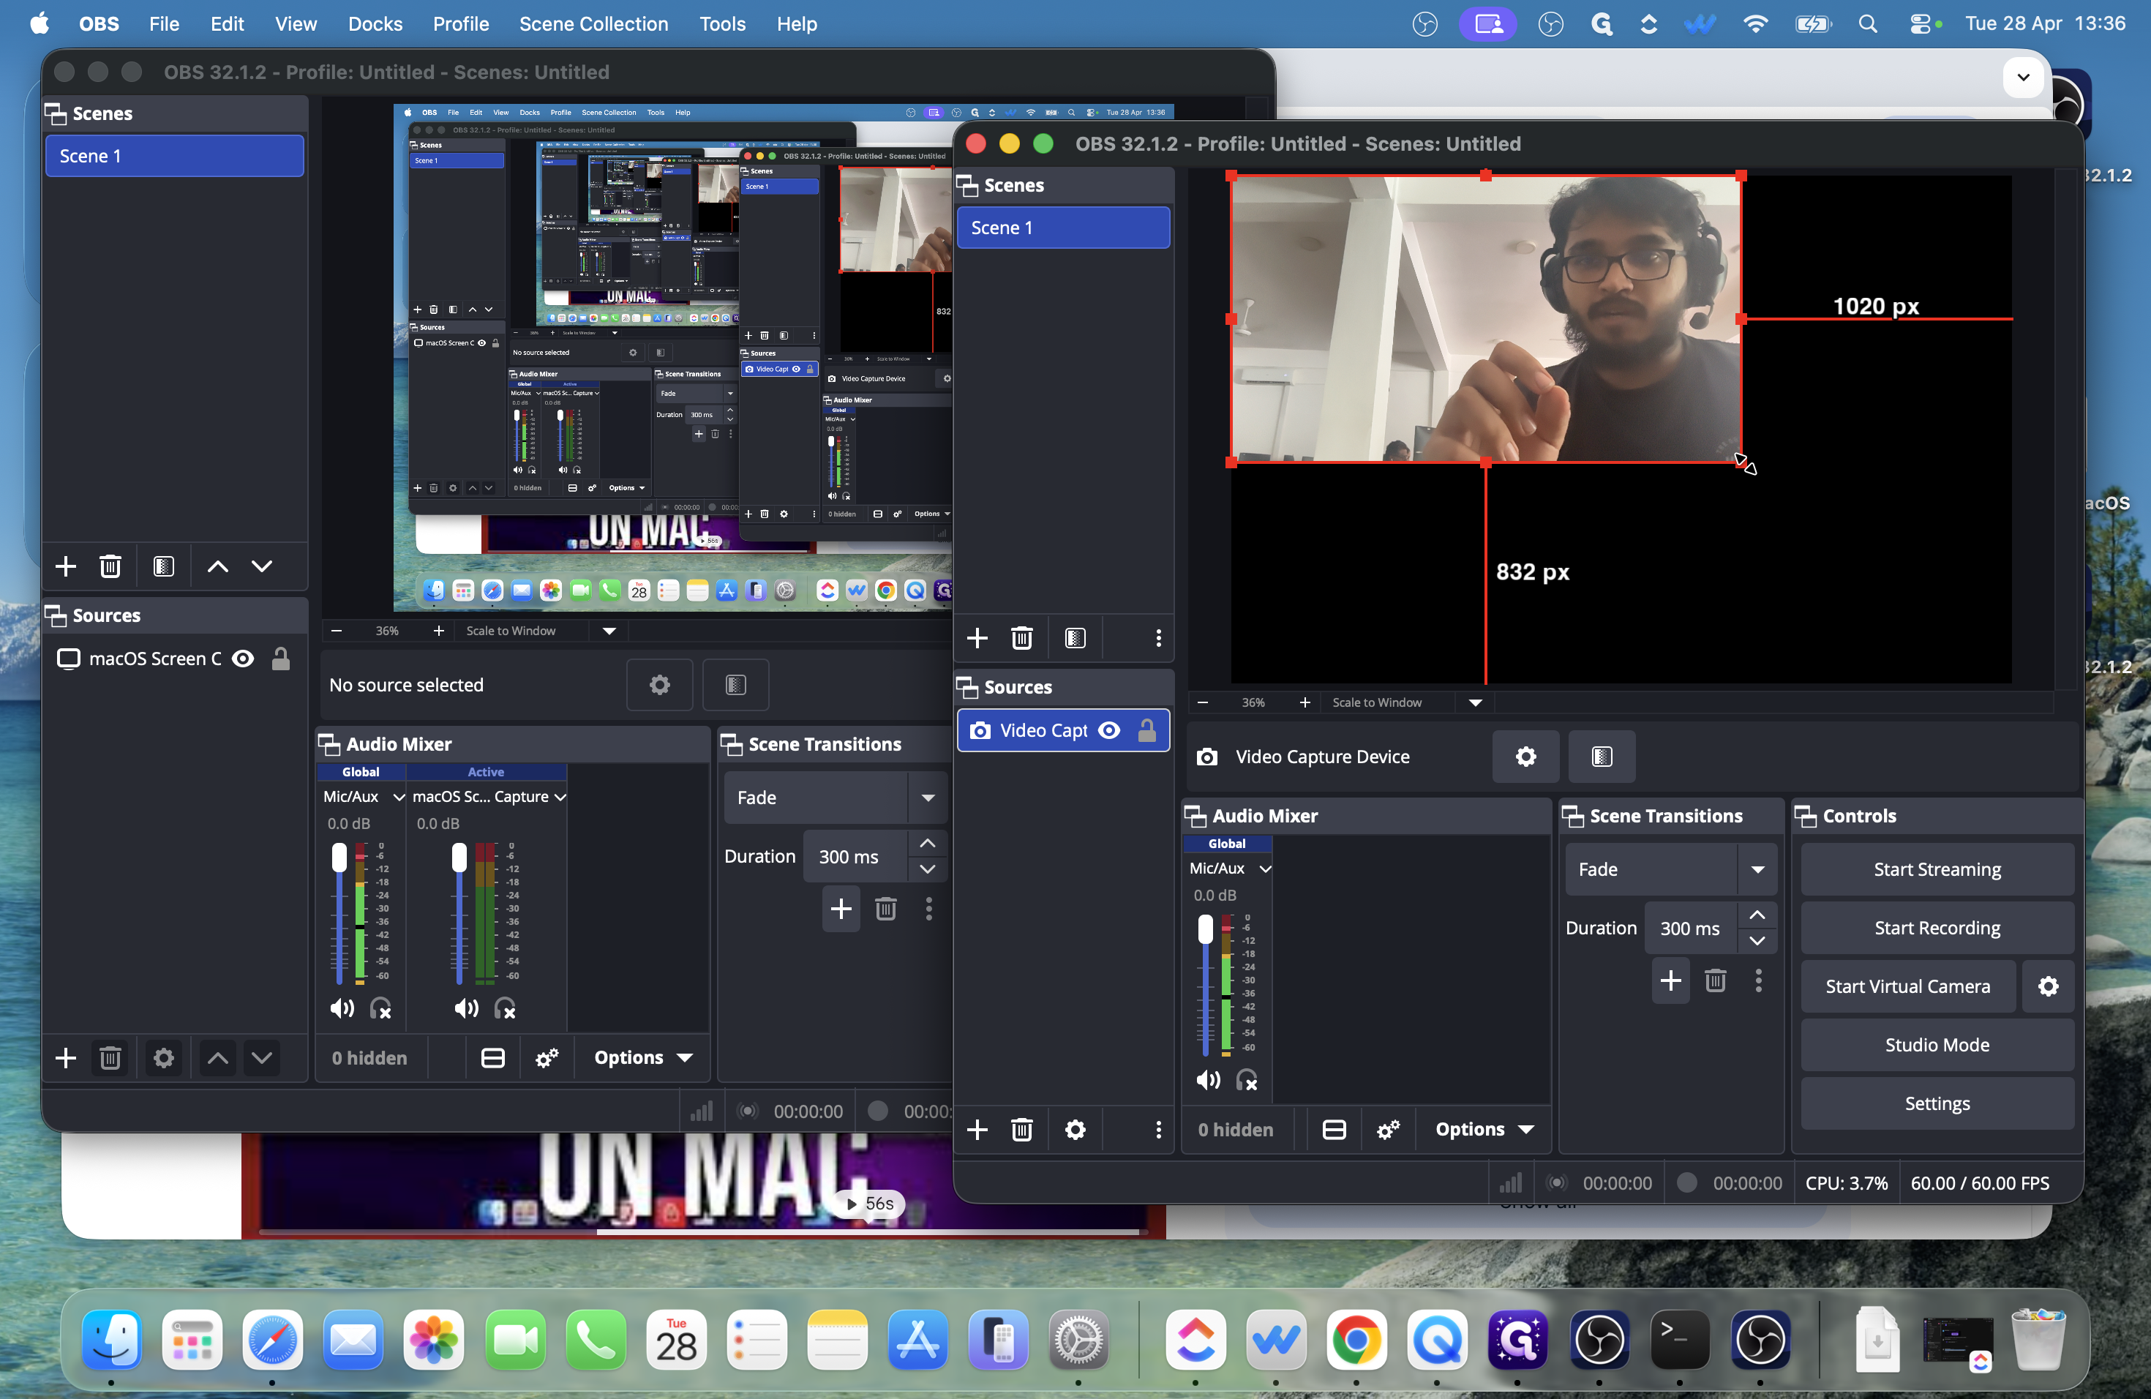Open Terminal from the Dock
The height and width of the screenshot is (1399, 2151).
pyautogui.click(x=1679, y=1339)
